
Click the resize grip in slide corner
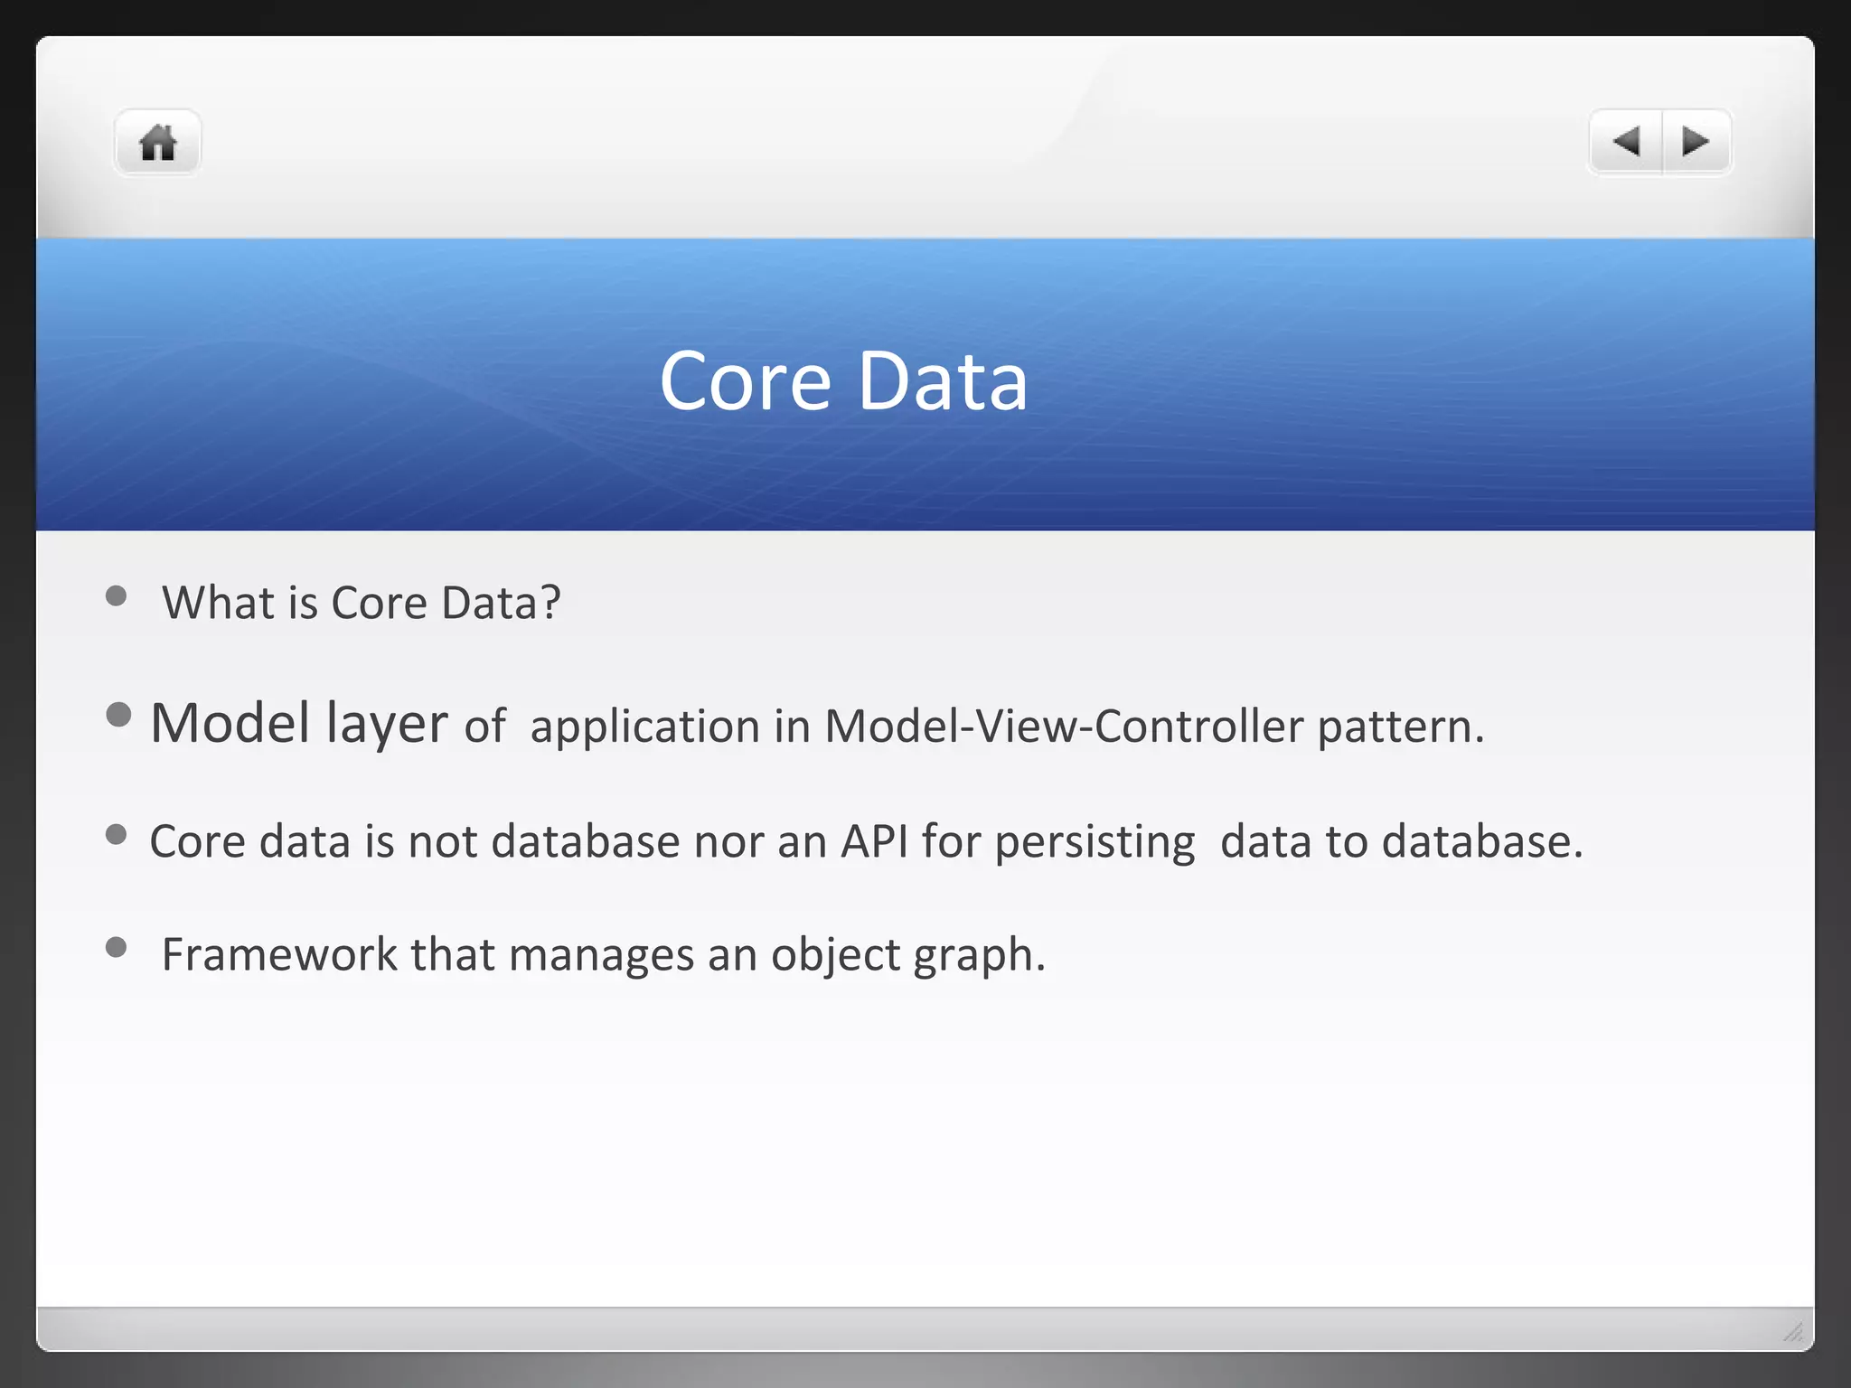tap(1793, 1331)
